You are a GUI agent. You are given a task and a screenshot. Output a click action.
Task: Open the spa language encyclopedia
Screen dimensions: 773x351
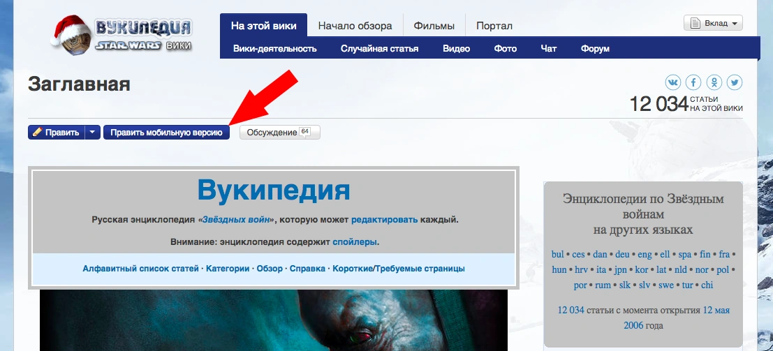tap(685, 255)
